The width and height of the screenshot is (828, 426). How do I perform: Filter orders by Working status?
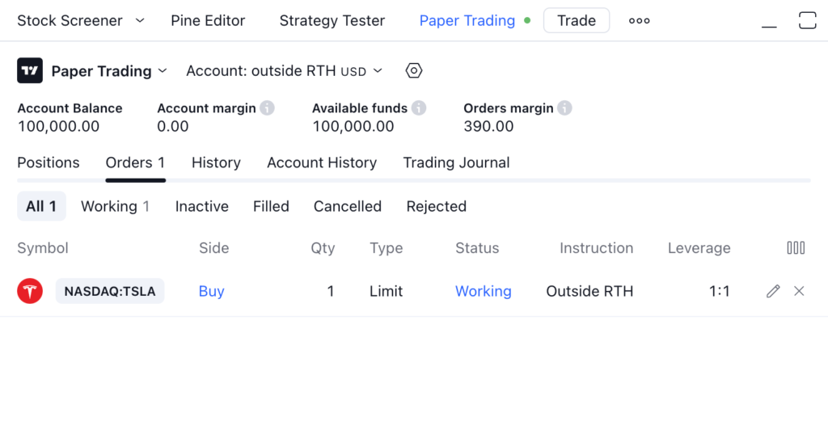pyautogui.click(x=115, y=206)
